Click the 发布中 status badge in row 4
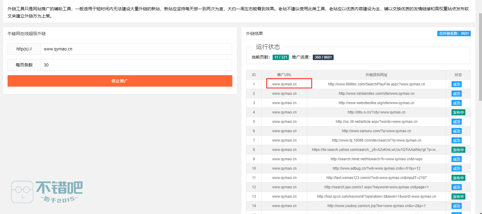This screenshot has width=482, height=214. 458,113
